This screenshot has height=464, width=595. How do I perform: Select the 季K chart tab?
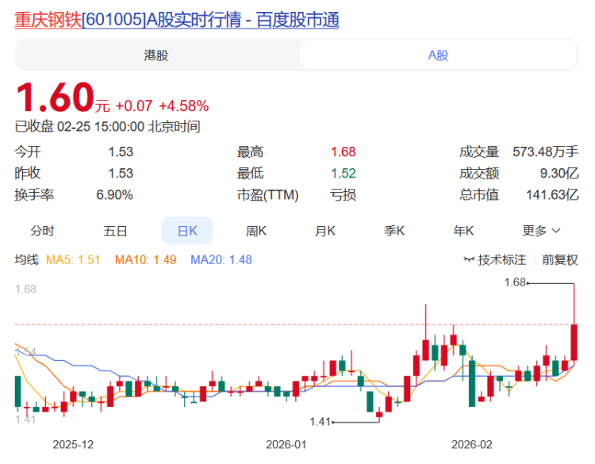(393, 231)
